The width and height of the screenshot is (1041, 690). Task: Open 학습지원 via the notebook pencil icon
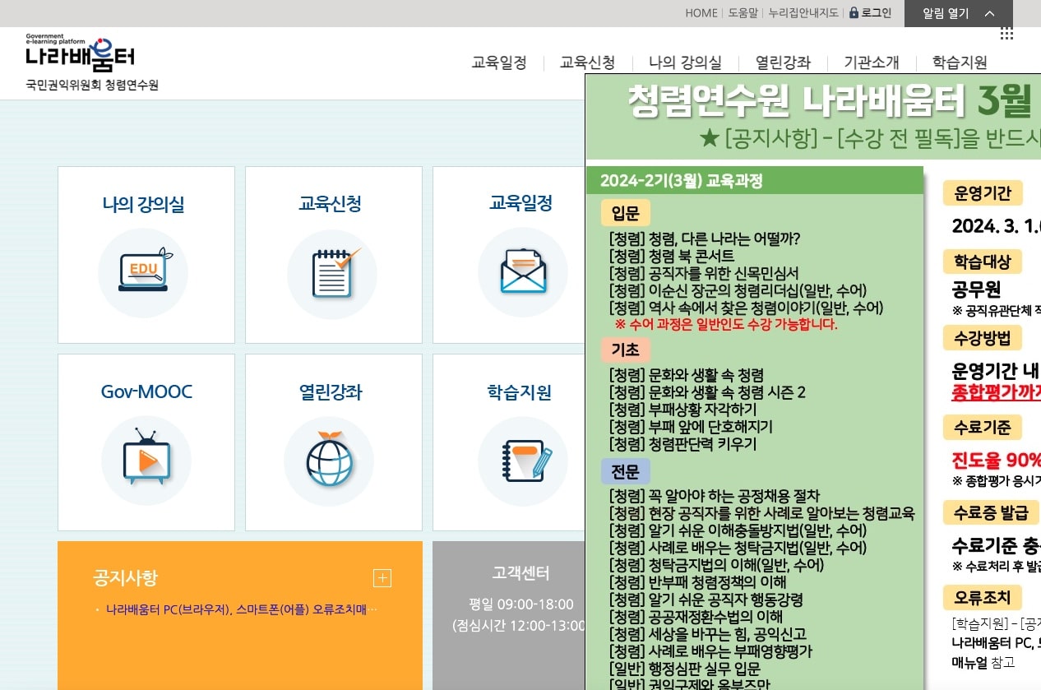point(523,461)
